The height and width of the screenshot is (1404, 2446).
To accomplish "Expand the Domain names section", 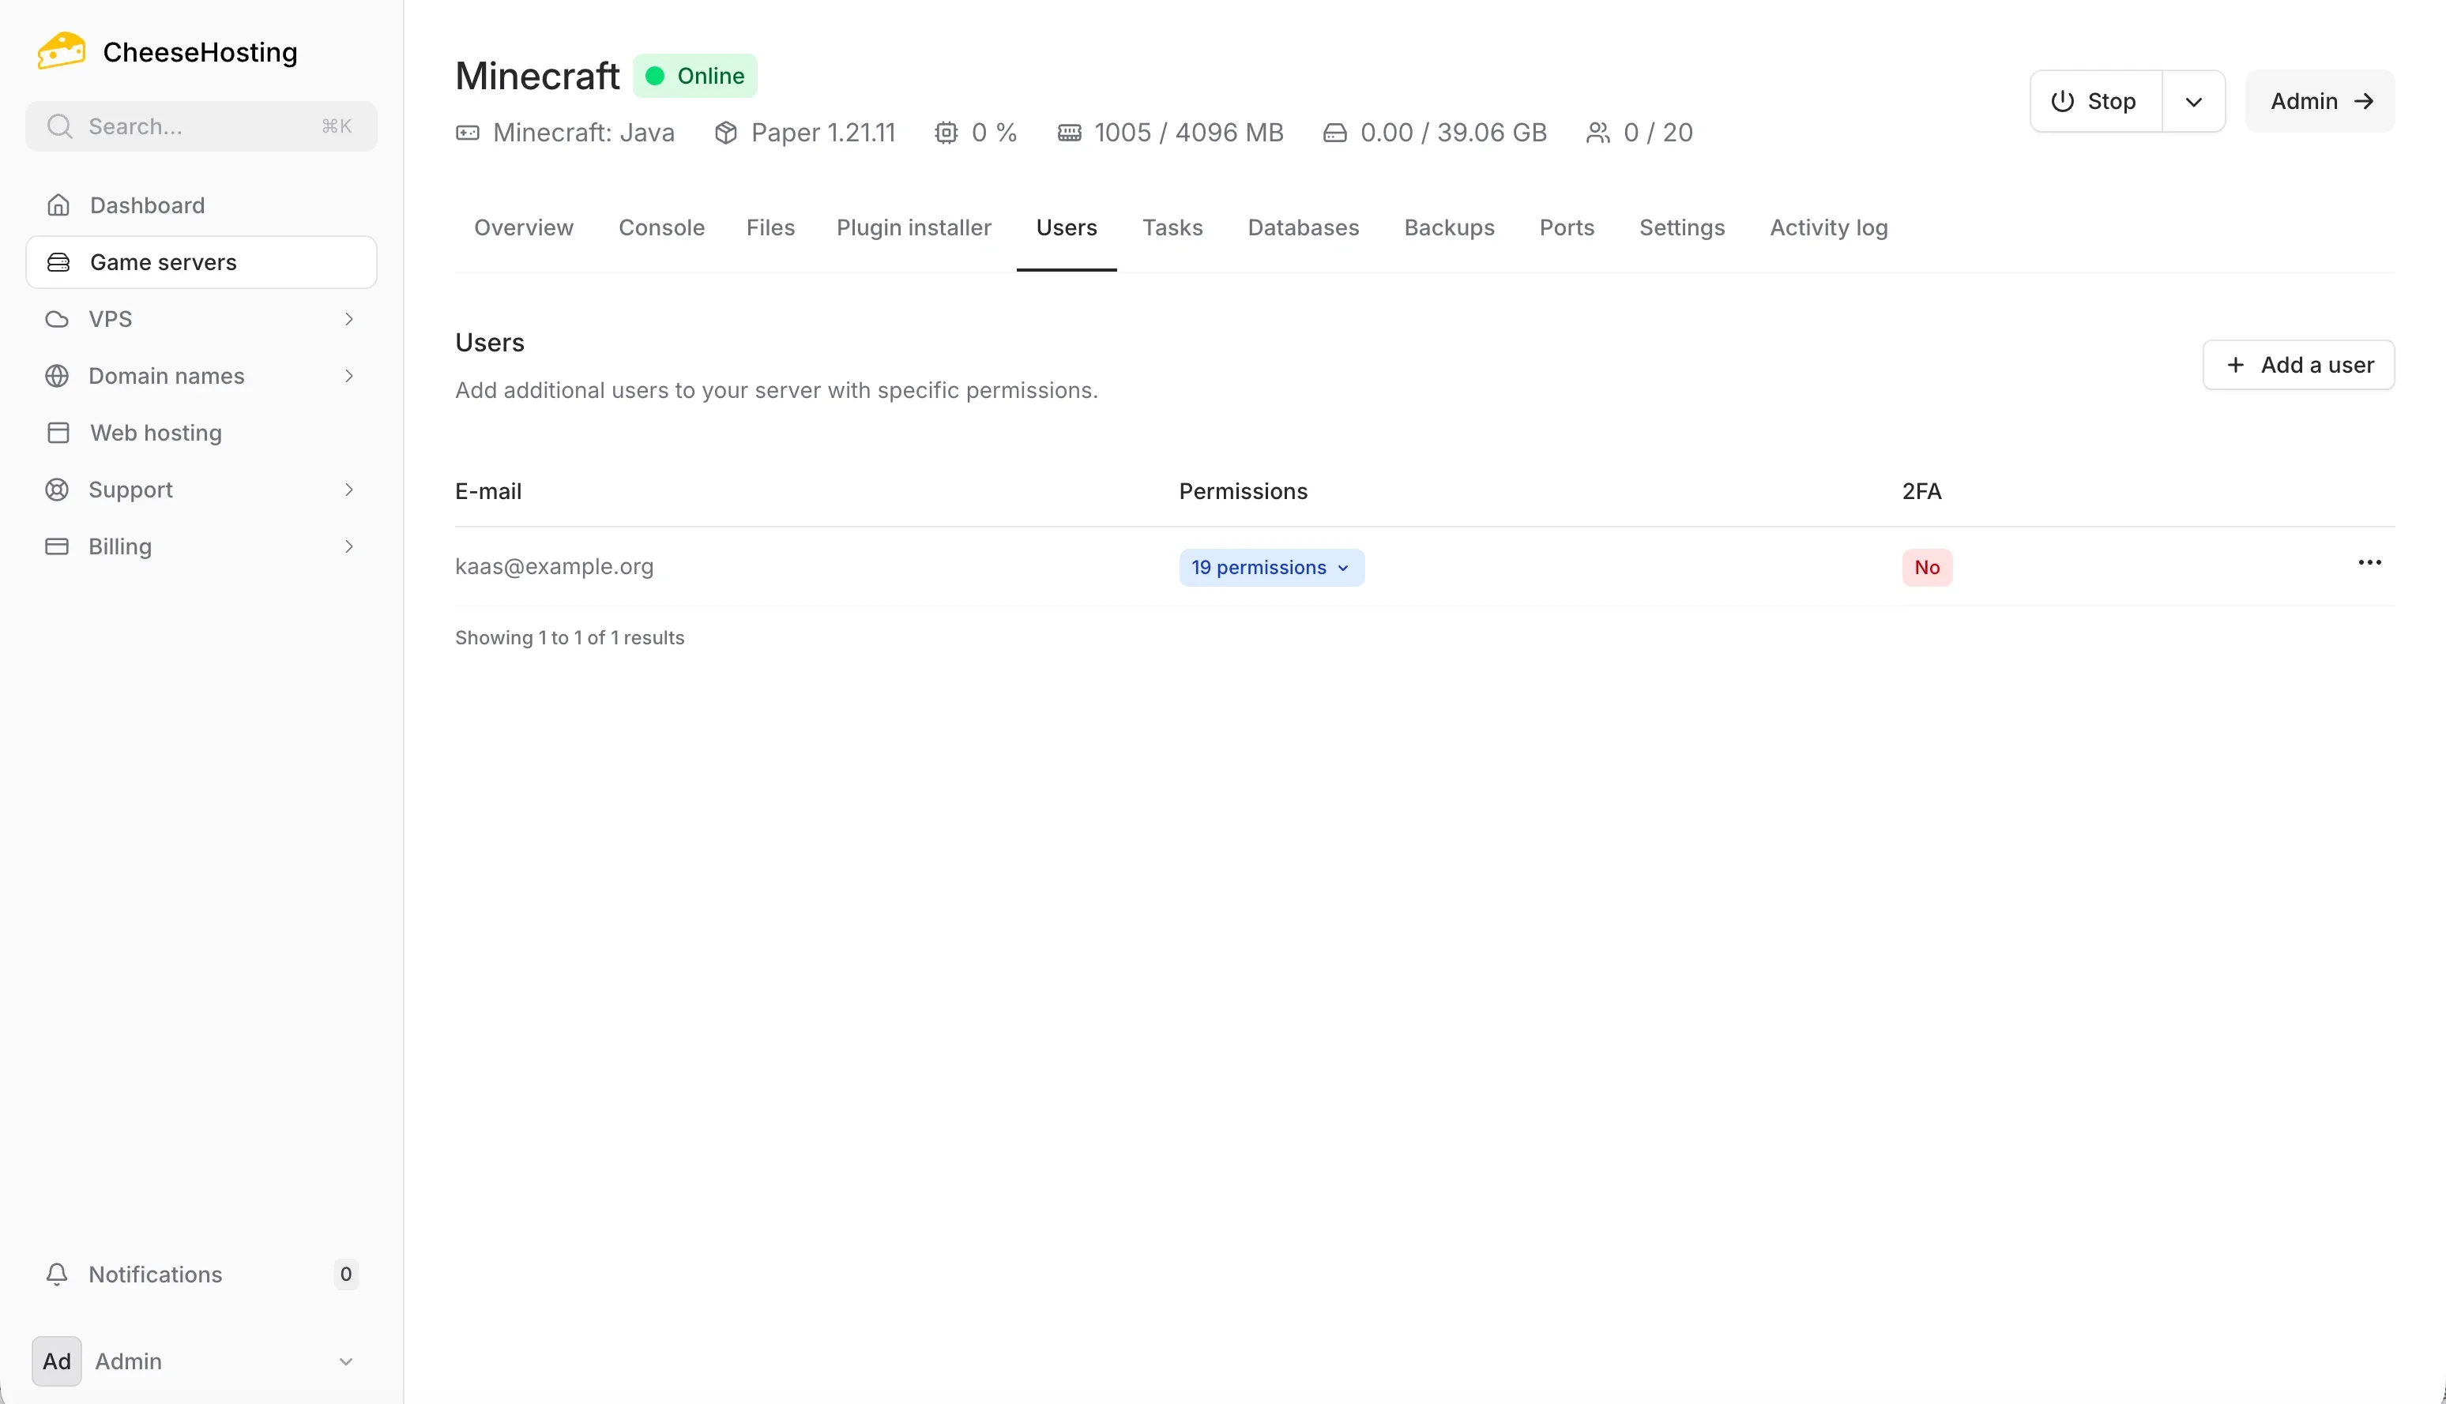I will 166,375.
